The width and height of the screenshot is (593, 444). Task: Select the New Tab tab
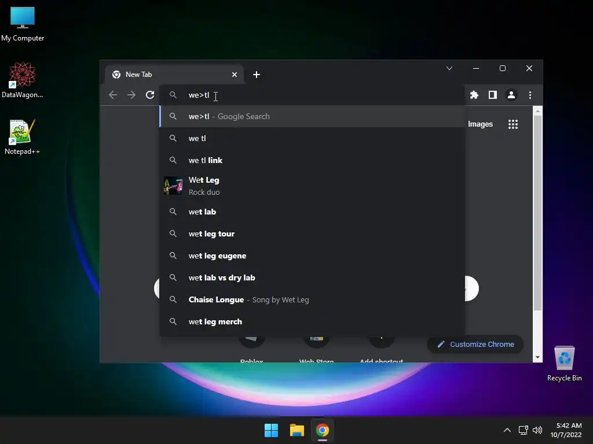174,75
